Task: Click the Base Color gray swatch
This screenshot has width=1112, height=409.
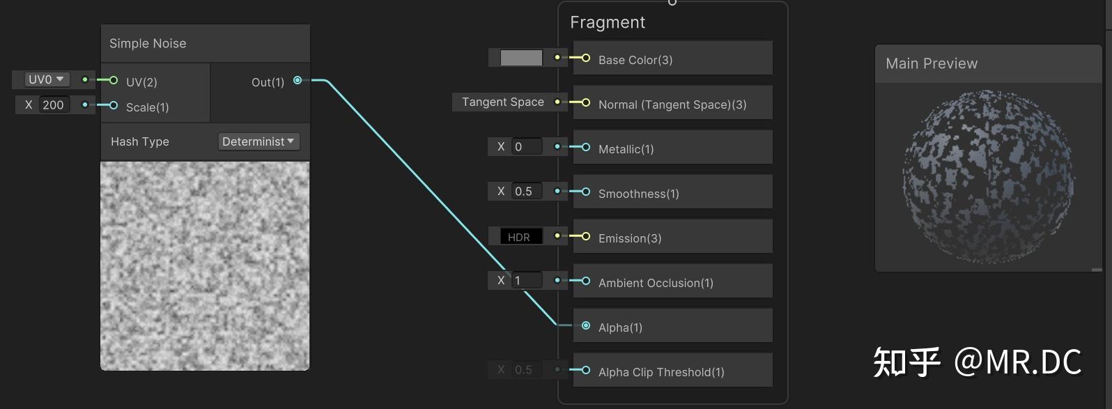Action: [521, 58]
